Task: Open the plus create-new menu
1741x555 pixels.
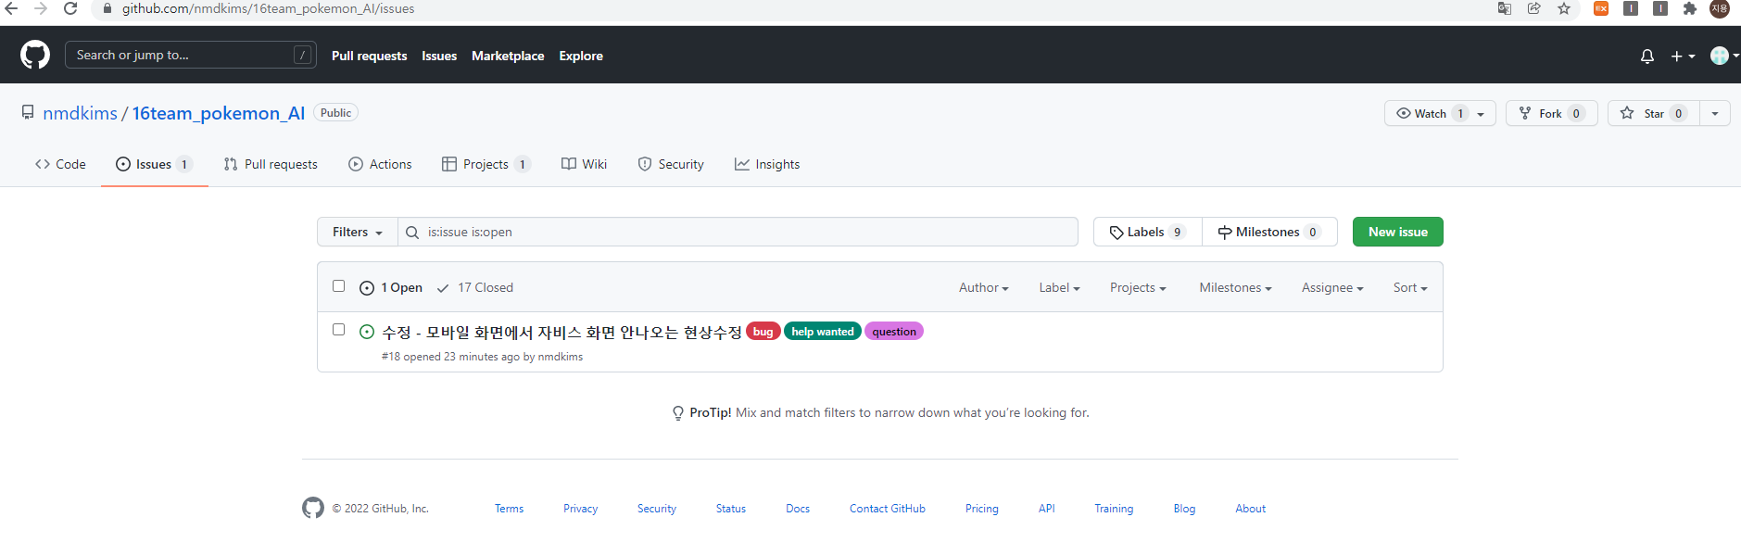Action: tap(1683, 57)
